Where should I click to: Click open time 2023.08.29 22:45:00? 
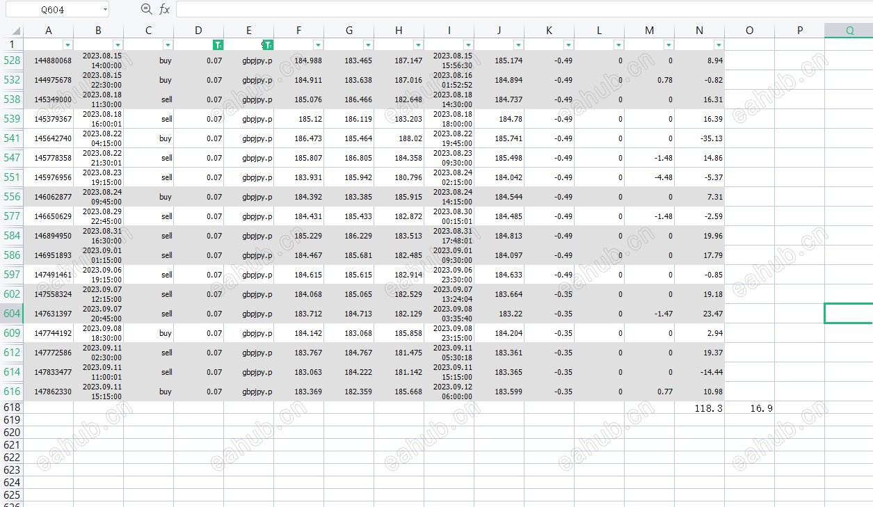tap(102, 216)
